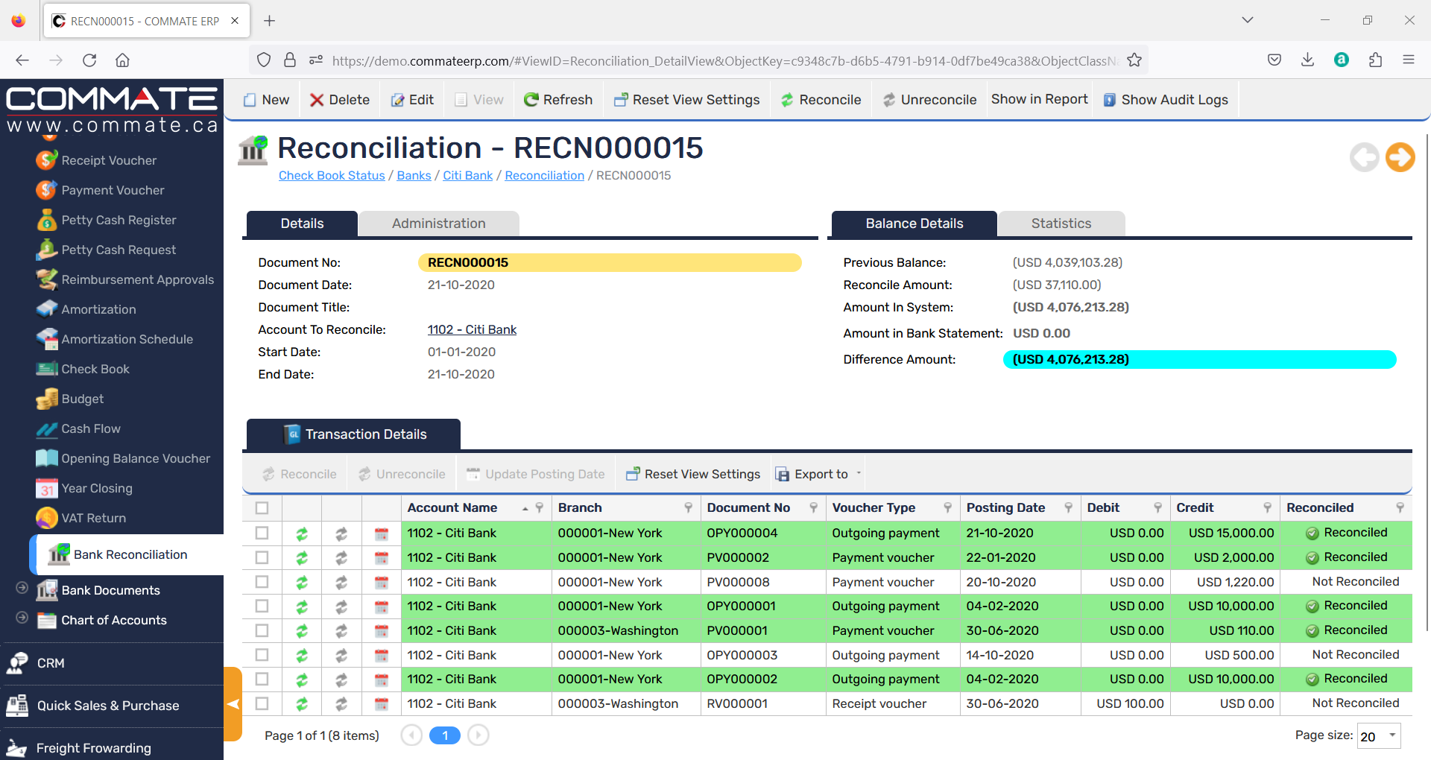Click page 1 pager button
Viewport: 1431px width, 760px height.
pos(445,735)
